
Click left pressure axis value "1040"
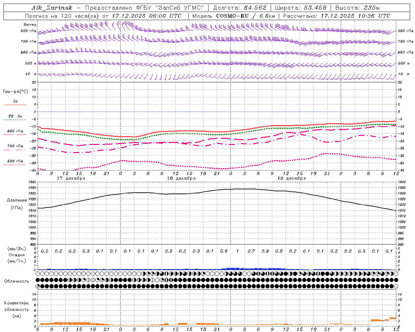coord(32,182)
